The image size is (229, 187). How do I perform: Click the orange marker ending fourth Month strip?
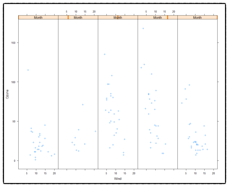167,17
